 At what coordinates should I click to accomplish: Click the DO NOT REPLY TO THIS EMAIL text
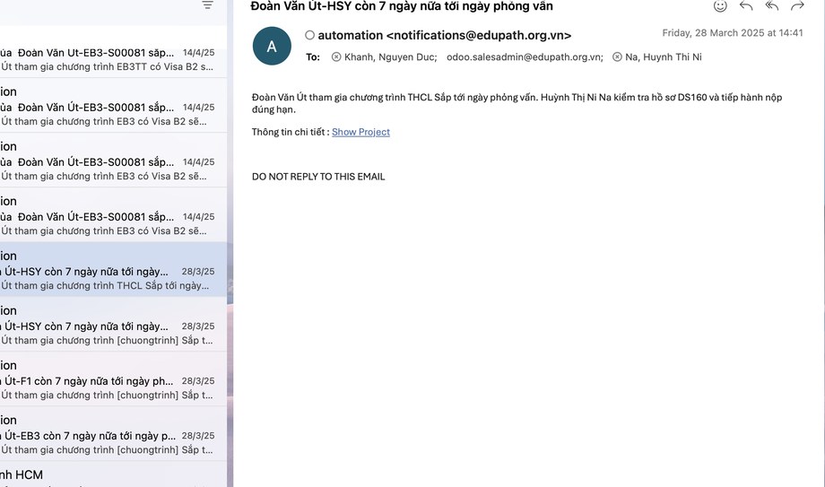(318, 177)
